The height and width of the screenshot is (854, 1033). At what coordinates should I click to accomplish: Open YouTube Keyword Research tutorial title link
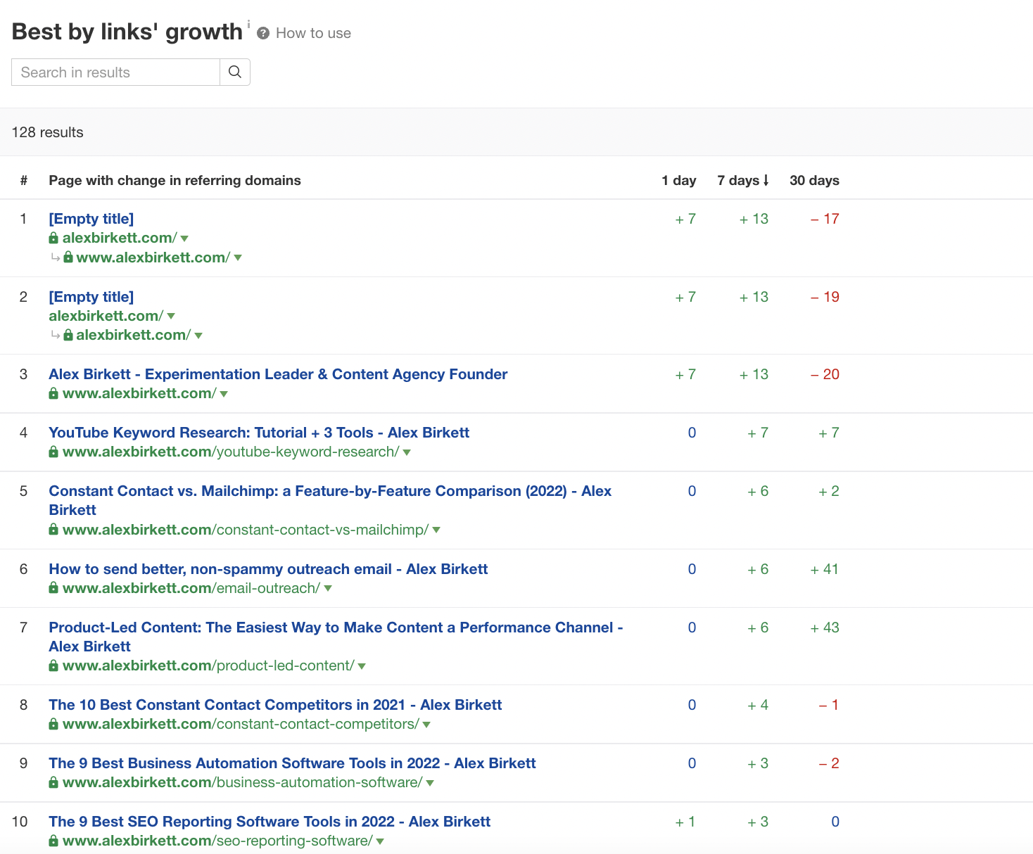[259, 433]
